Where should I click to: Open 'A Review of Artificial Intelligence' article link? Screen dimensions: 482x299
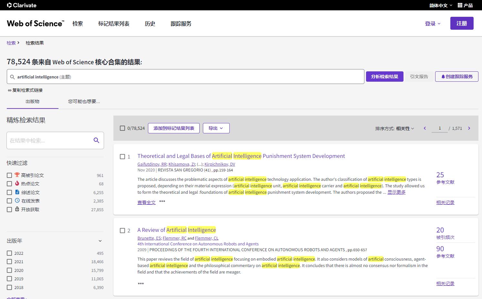[x=176, y=230]
